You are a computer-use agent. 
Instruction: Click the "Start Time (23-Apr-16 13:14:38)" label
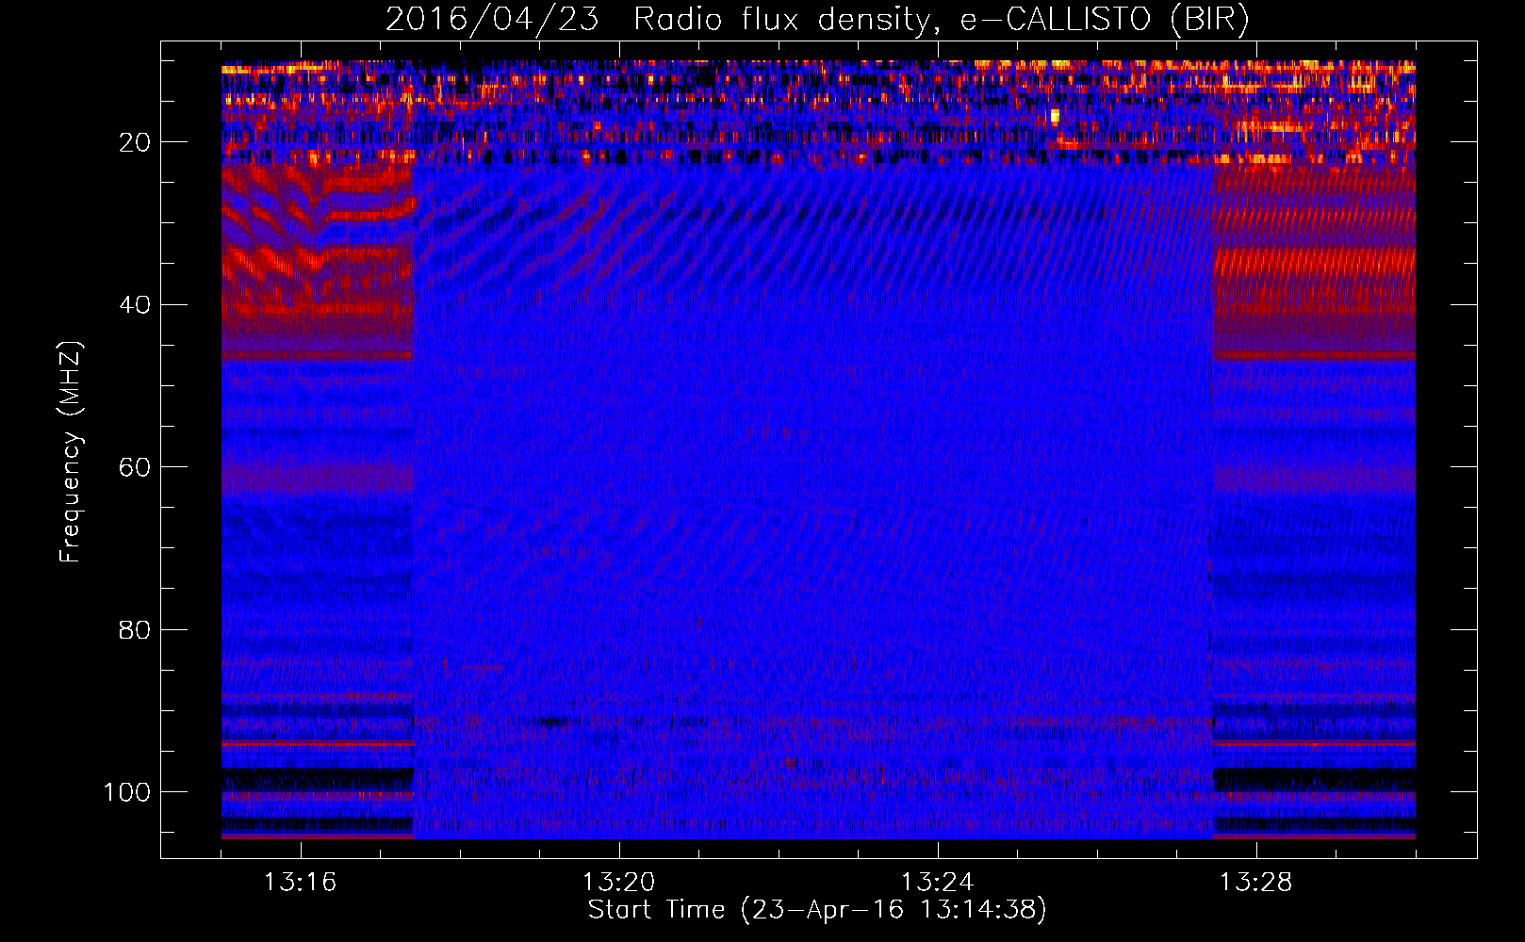pos(817,910)
